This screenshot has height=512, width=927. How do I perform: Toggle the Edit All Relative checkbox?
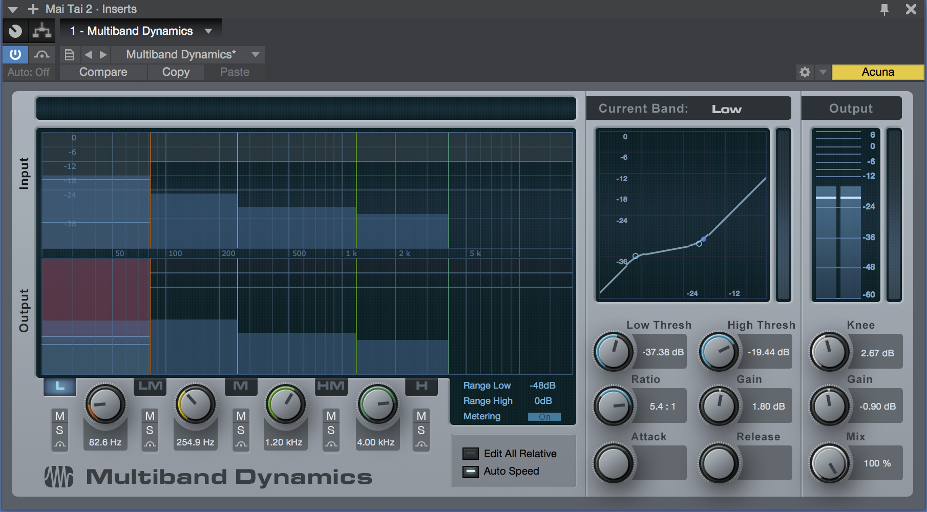[470, 454]
